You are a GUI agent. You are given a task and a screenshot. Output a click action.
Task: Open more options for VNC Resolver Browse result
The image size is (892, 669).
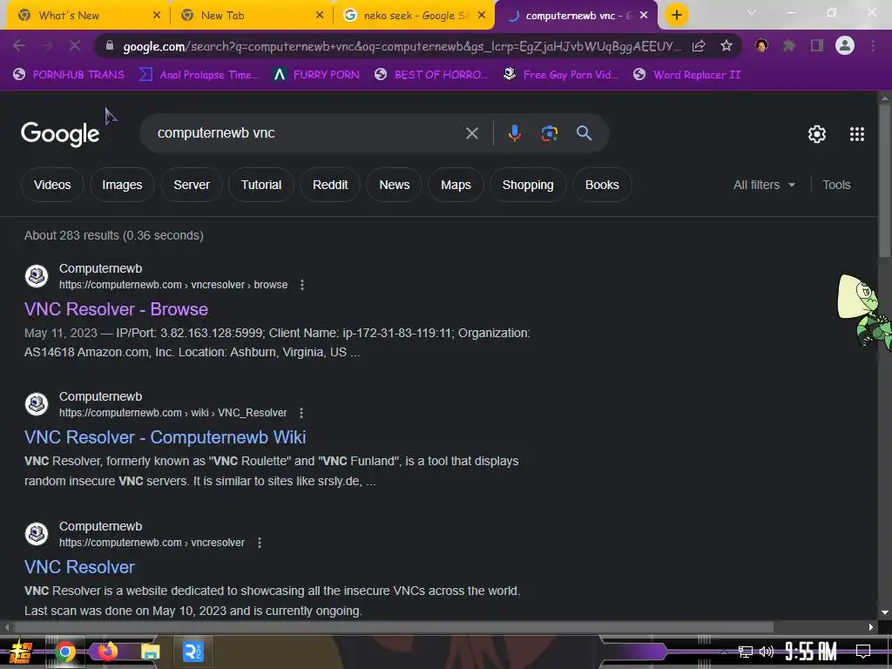[302, 285]
